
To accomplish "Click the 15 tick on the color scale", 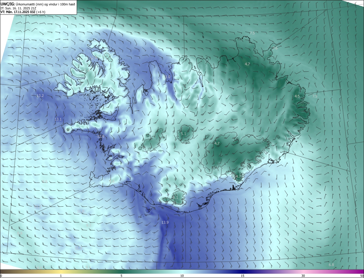I will pyautogui.click(x=243, y=276).
